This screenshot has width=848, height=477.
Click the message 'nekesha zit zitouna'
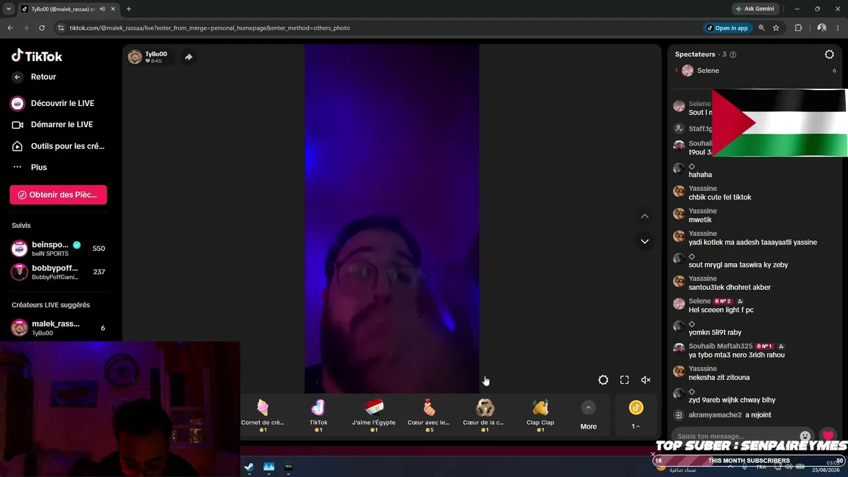719,378
